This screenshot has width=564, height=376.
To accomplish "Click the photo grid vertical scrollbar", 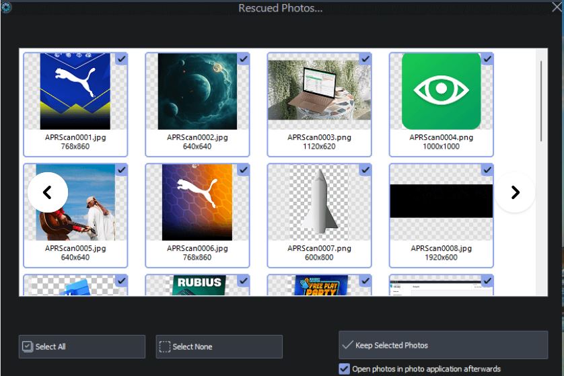I will (x=541, y=101).
